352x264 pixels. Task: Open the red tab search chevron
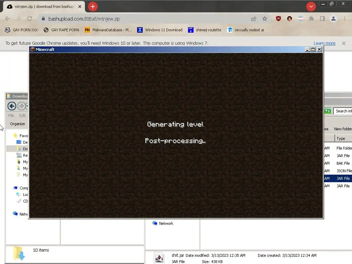coord(311,7)
